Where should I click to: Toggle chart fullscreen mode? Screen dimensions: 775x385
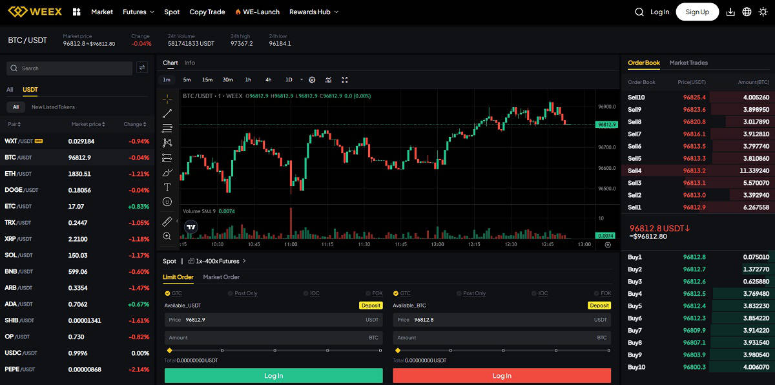pos(345,79)
